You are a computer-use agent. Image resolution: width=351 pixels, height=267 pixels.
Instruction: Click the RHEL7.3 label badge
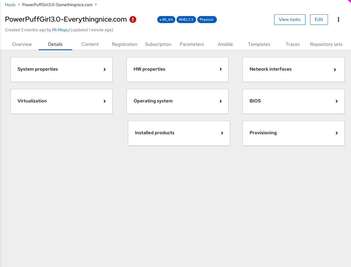(186, 20)
